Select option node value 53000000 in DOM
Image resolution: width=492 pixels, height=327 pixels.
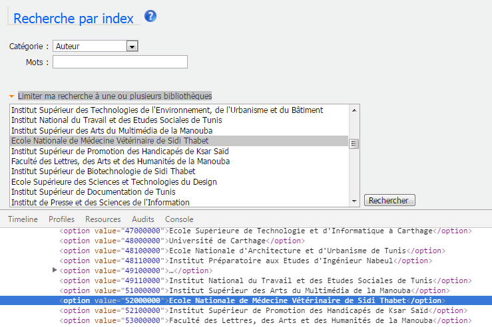[x=266, y=321]
